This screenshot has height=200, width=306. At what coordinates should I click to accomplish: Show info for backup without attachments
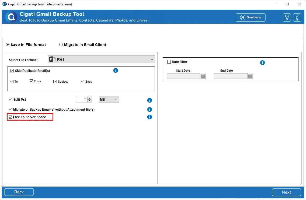(x=149, y=109)
